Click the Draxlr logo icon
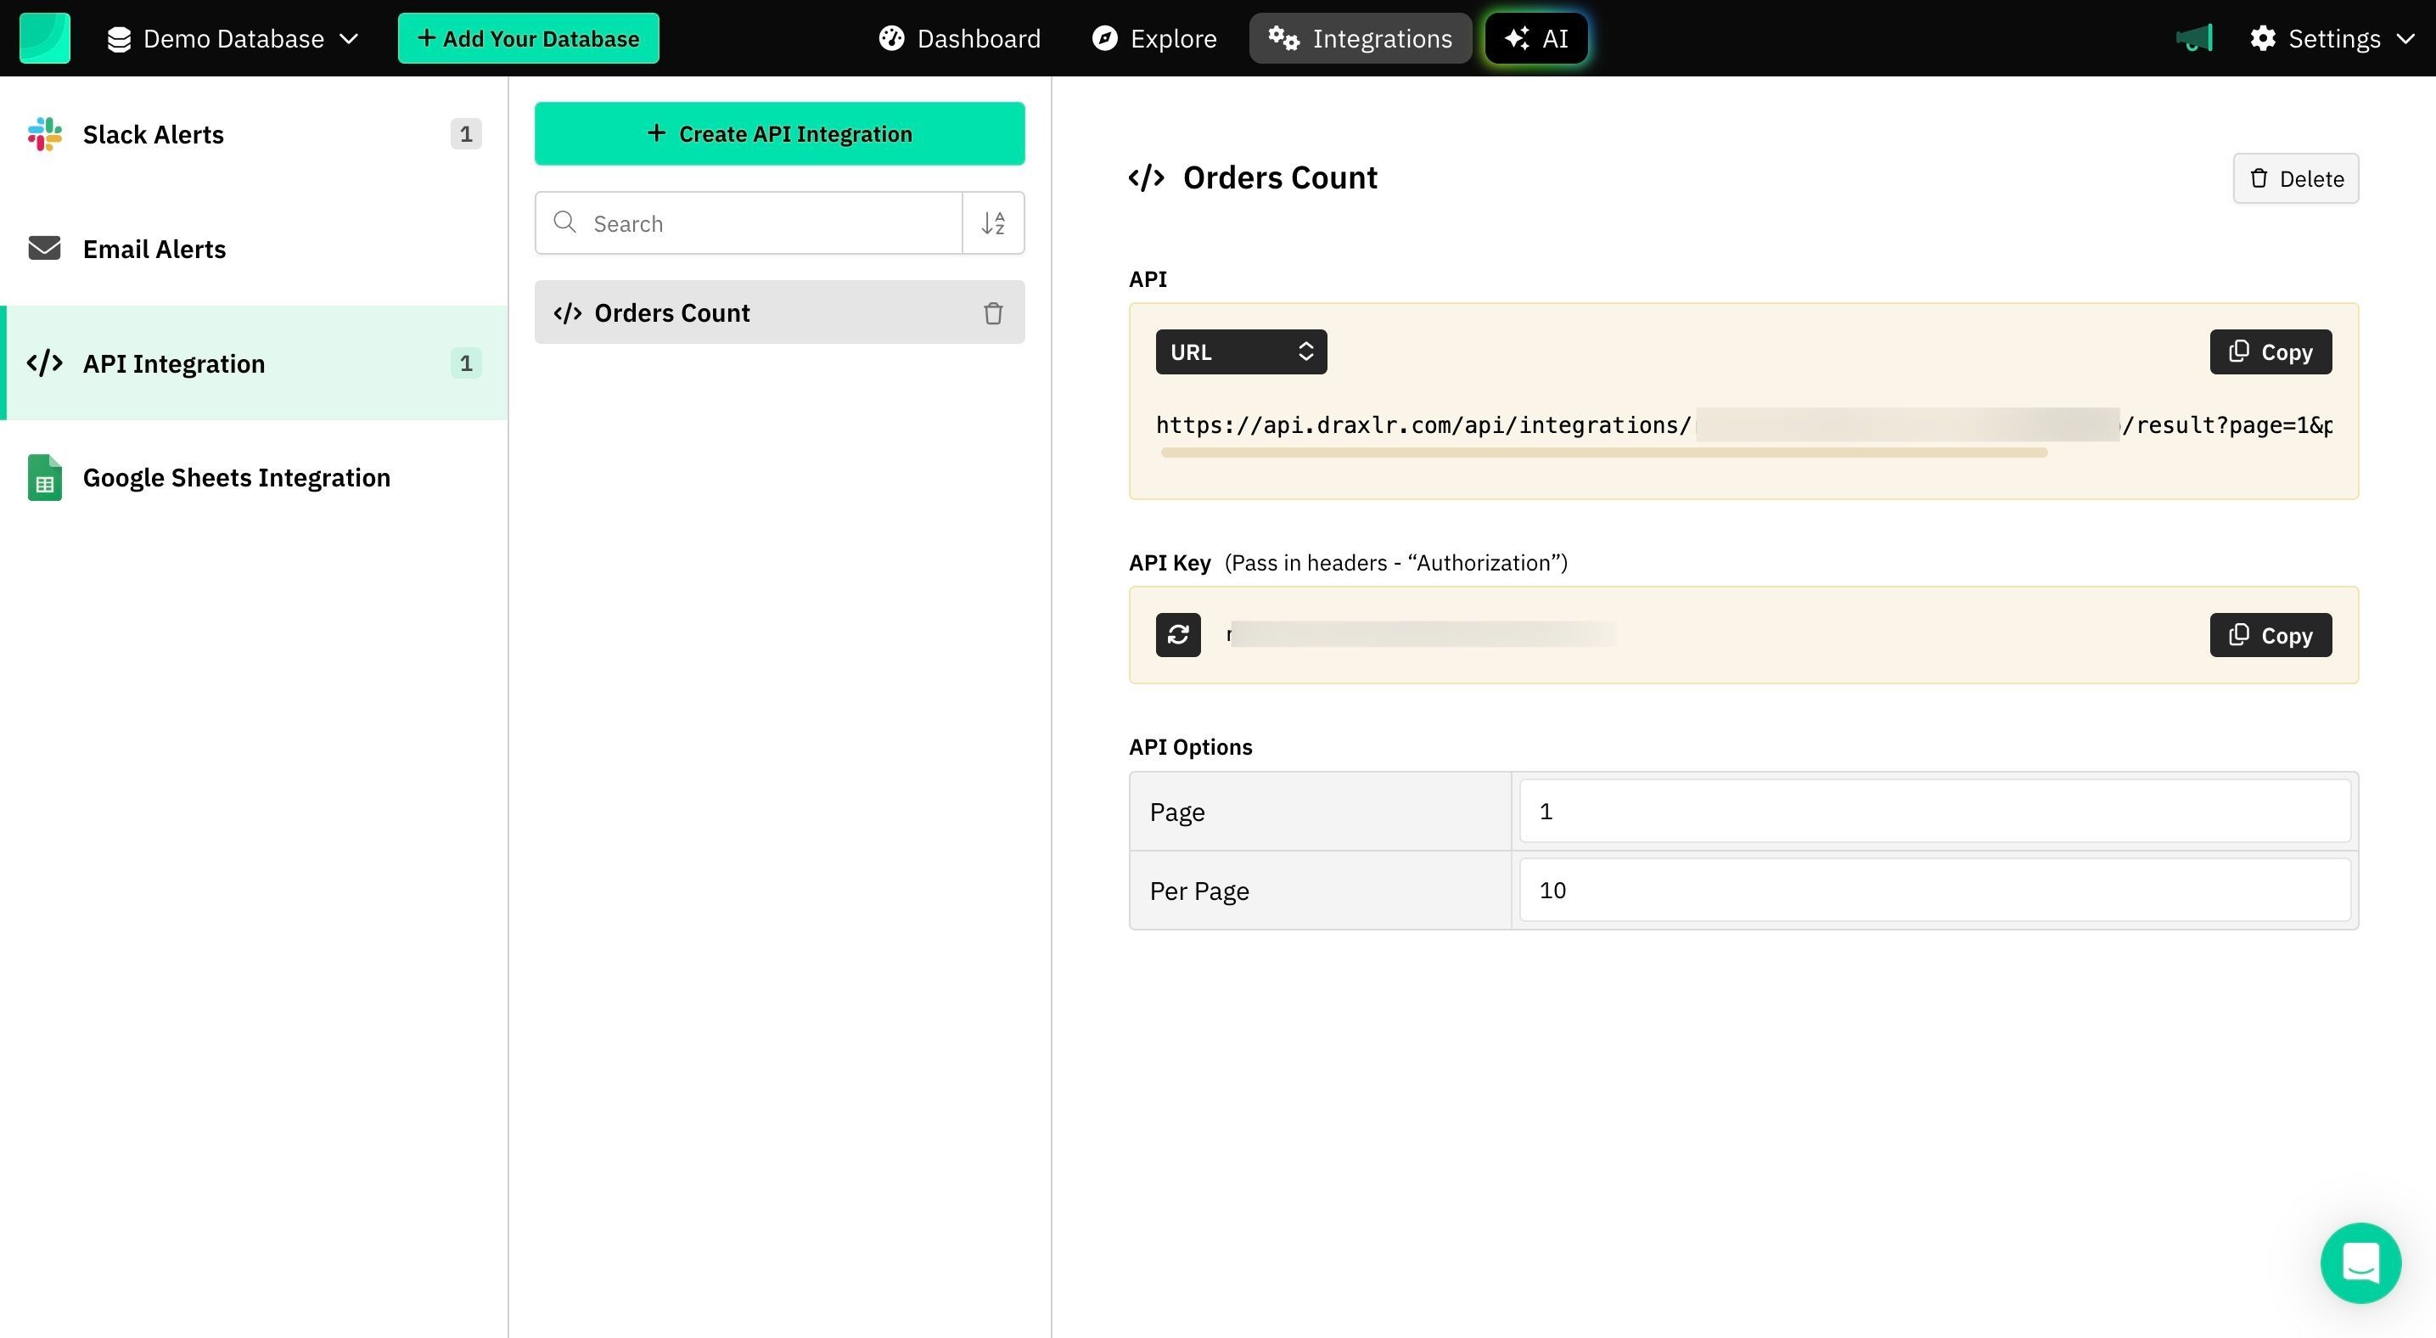Screen dimensions: 2436x1338 (44, 38)
